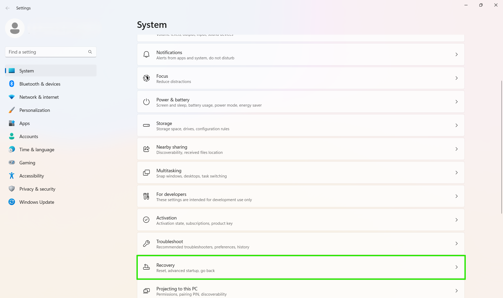Screen dimensions: 503x298
Task: Open Privacy & security section
Action: pyautogui.click(x=51, y=189)
